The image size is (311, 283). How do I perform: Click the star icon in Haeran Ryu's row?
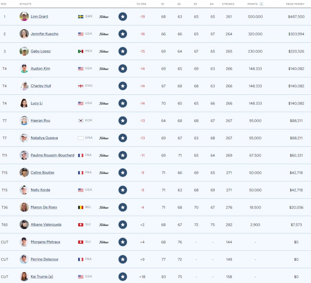pos(123,121)
